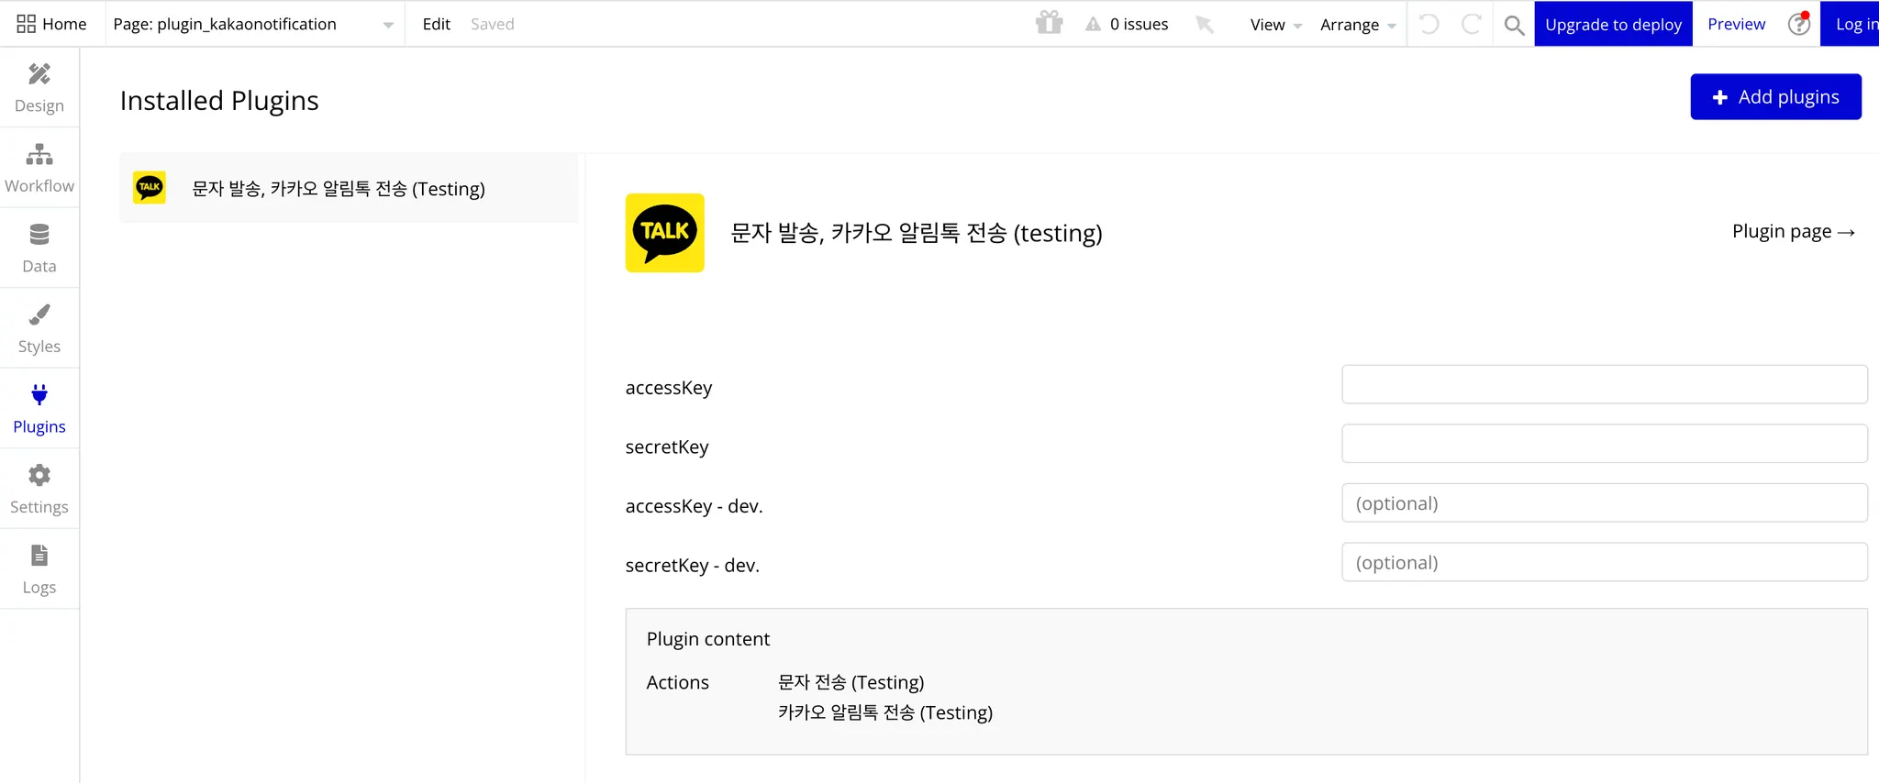Select the installed Kakao plugin in the list
The height and width of the screenshot is (783, 1879).
pyautogui.click(x=349, y=188)
